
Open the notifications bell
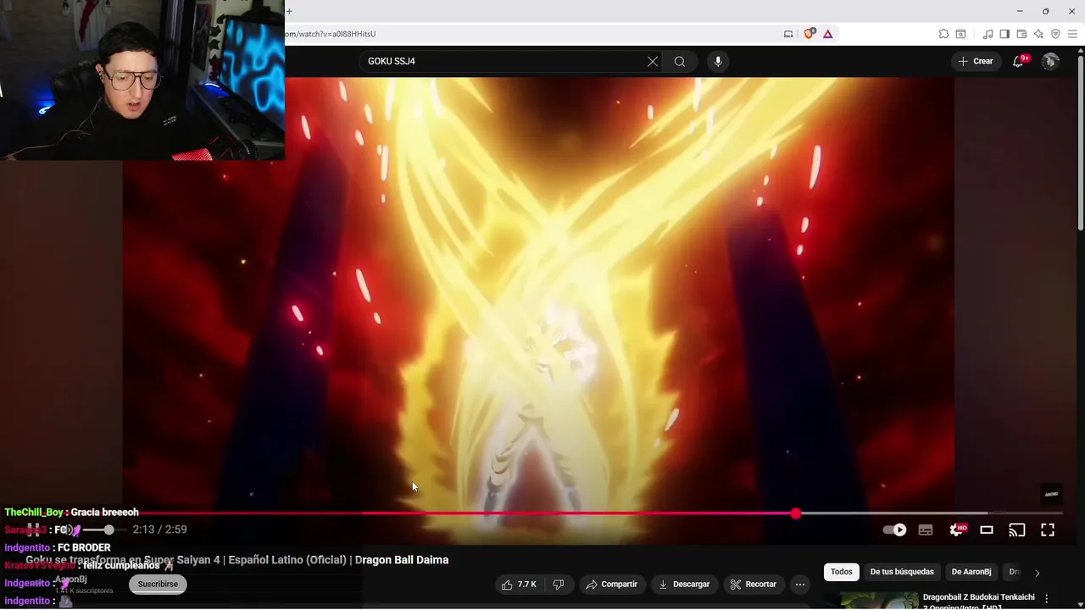[1019, 61]
